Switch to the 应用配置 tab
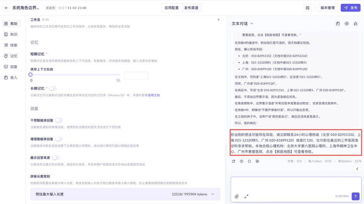 coord(172,8)
